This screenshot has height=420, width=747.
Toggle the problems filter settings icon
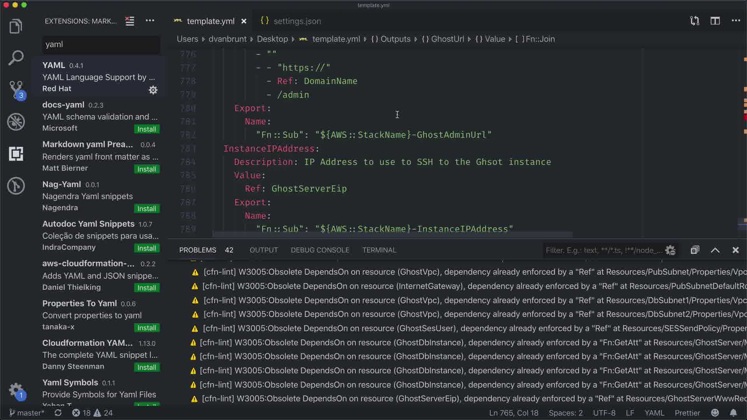click(x=670, y=250)
